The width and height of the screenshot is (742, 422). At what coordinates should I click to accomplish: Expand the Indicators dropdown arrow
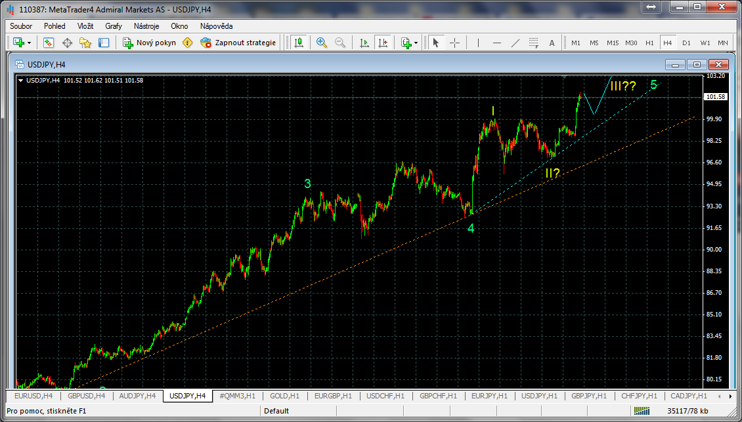tap(416, 43)
